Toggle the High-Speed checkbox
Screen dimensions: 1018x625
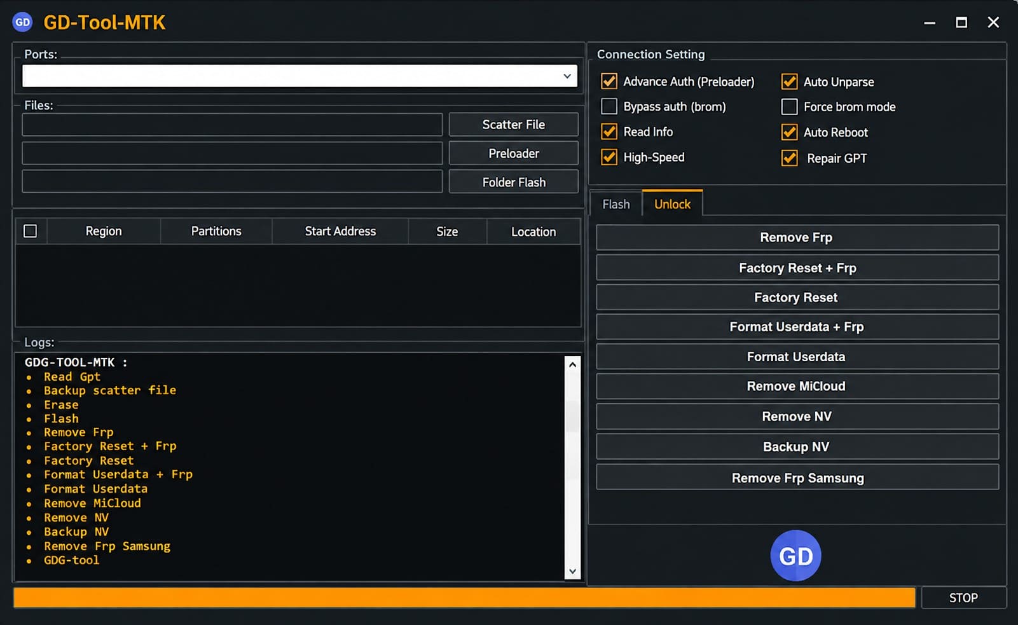click(x=609, y=157)
